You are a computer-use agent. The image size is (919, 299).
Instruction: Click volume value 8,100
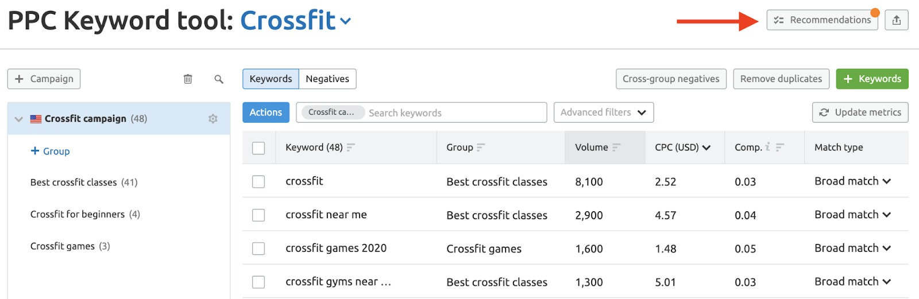click(589, 182)
